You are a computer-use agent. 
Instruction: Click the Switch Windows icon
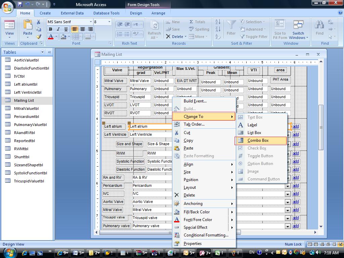[298, 25]
